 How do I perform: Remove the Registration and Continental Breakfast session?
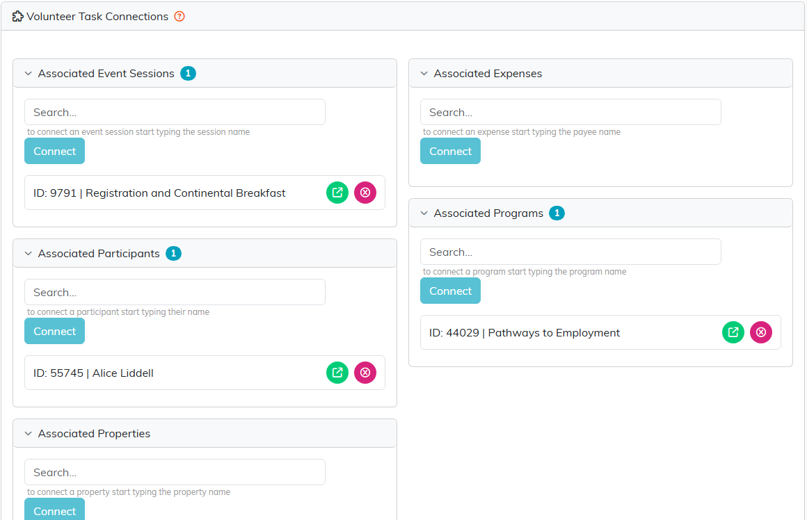(365, 193)
